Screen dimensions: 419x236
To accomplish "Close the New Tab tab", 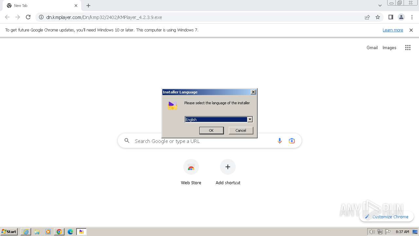I will tap(76, 6).
